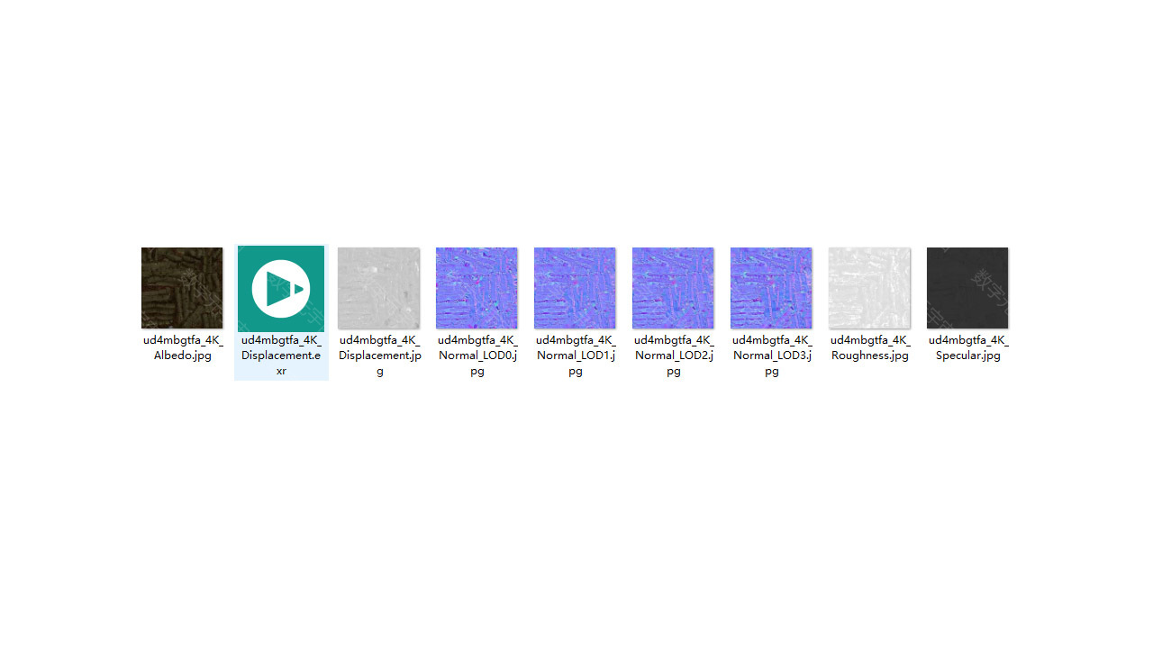Click the Displacement.exr play icon
1153x648 pixels.
tap(281, 289)
